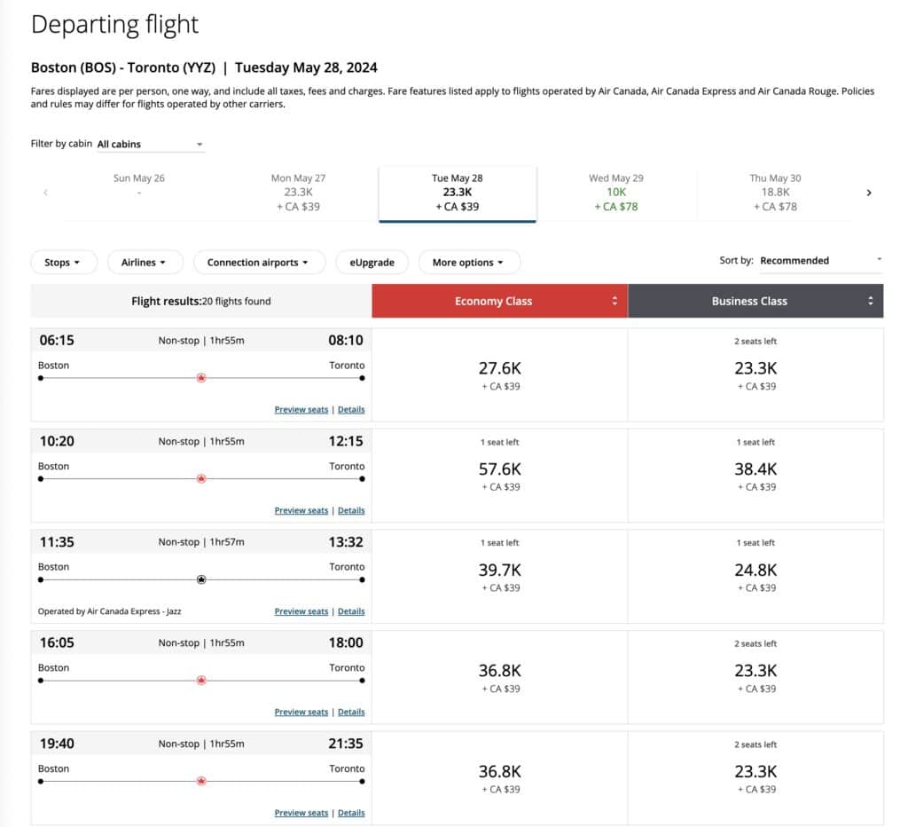Select the Wed May 29 date tab
Image resolution: width=908 pixels, height=827 pixels.
(616, 192)
